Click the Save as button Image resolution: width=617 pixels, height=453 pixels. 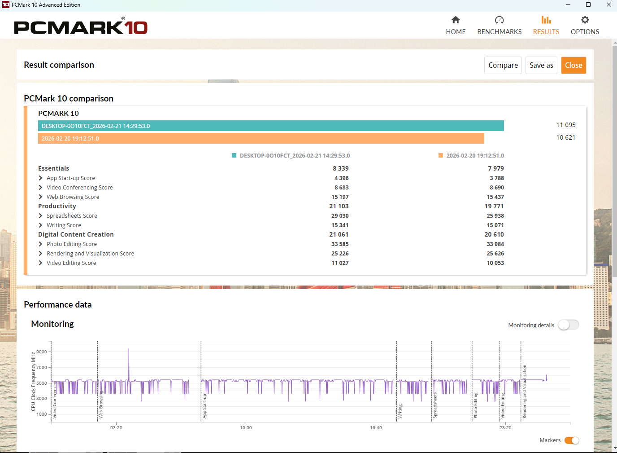point(541,65)
